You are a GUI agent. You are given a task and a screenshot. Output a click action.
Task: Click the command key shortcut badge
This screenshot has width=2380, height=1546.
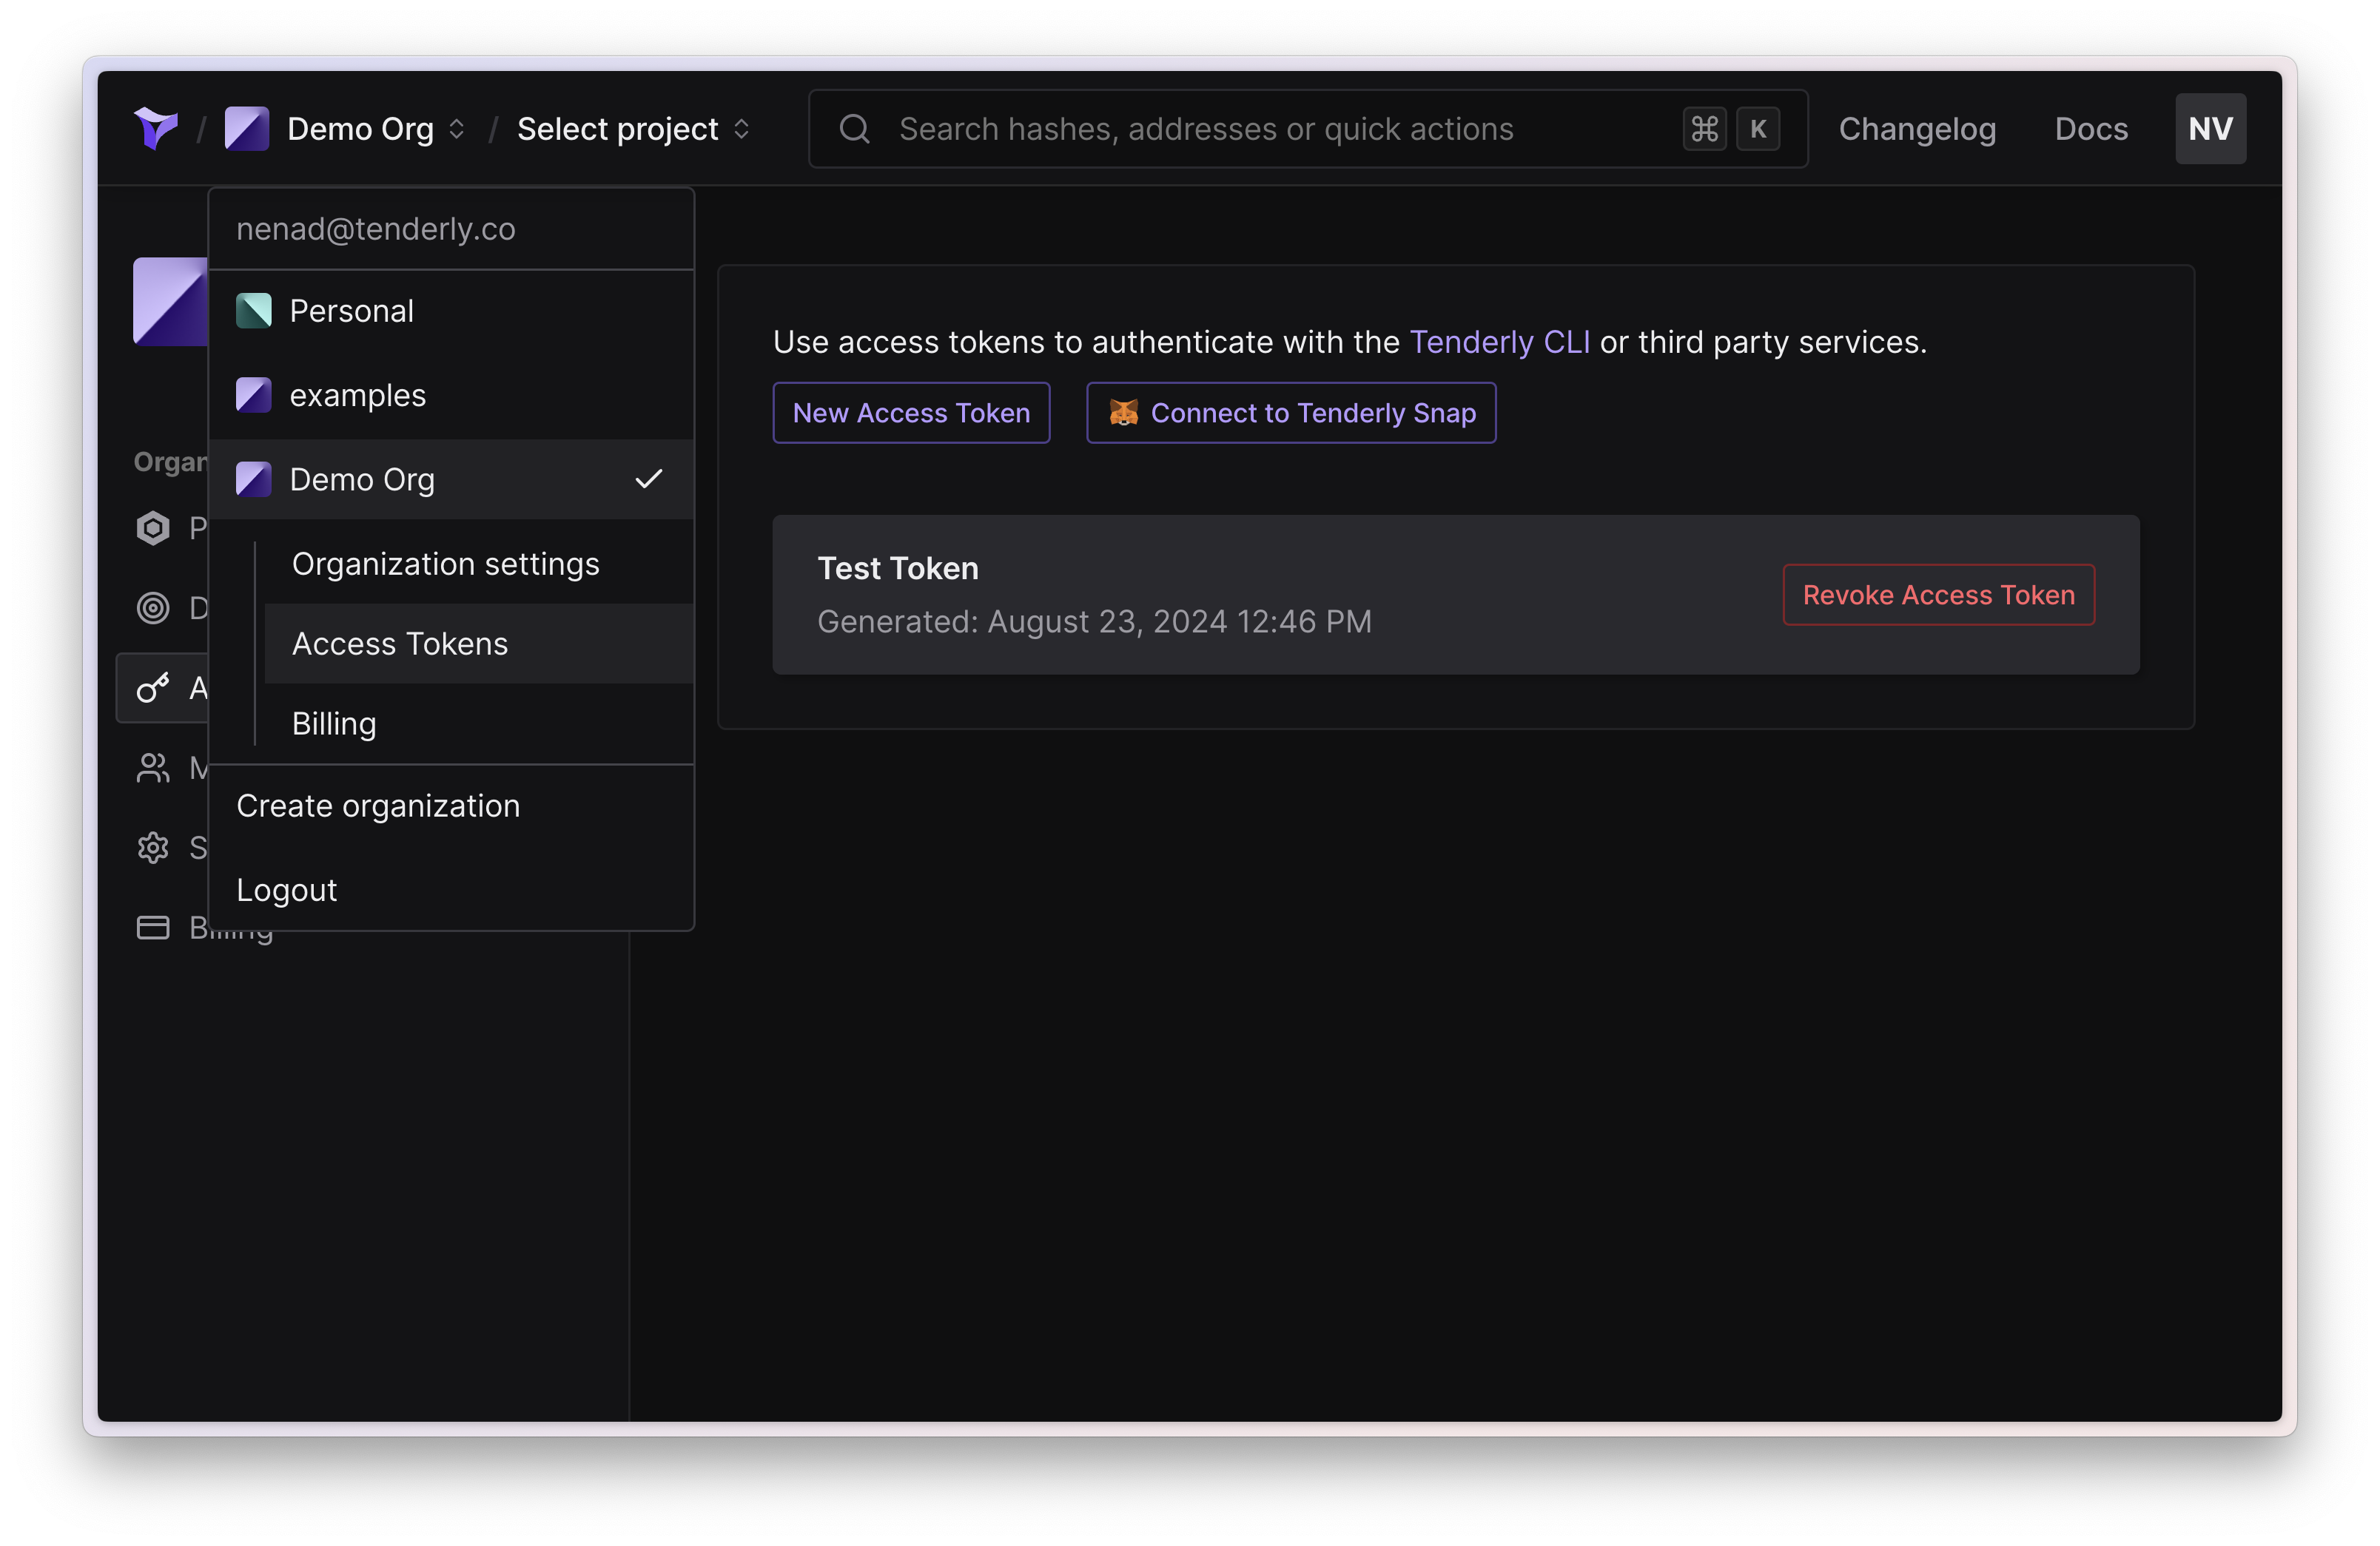(1704, 129)
